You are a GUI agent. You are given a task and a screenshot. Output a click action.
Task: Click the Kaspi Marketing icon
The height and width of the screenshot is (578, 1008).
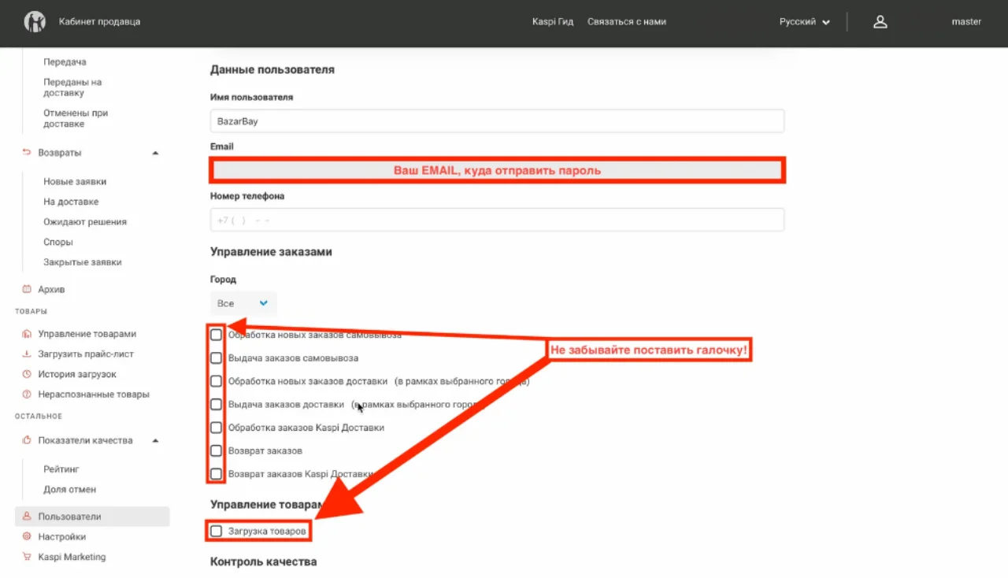click(x=27, y=558)
